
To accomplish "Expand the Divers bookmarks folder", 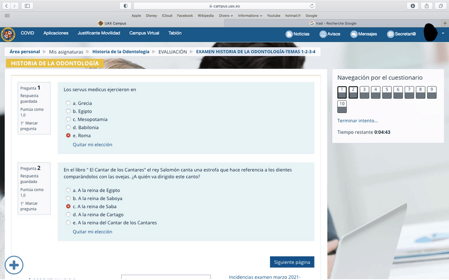I will tap(226, 15).
